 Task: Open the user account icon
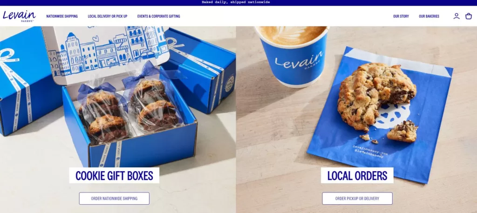pos(457,16)
